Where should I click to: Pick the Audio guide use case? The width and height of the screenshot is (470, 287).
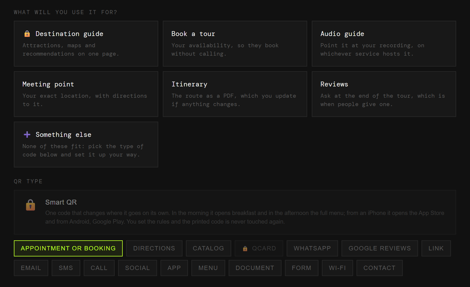coord(384,44)
